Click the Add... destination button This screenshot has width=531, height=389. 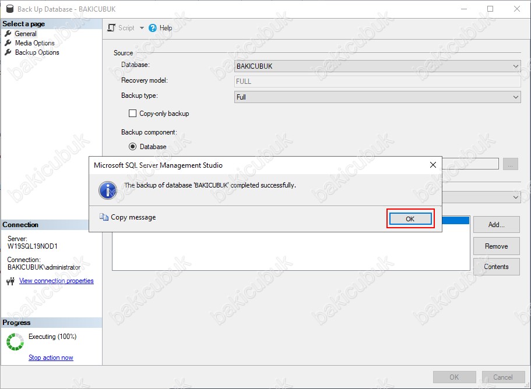(497, 225)
